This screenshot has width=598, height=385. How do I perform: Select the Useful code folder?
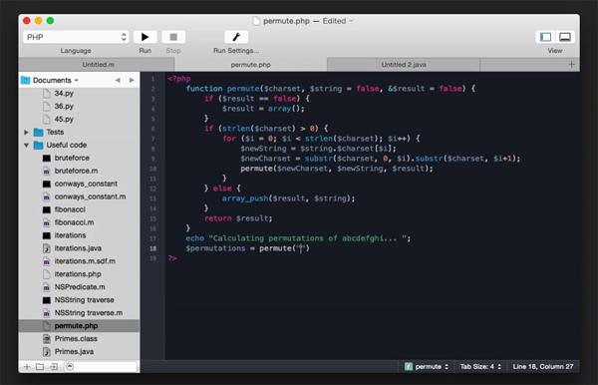click(67, 145)
